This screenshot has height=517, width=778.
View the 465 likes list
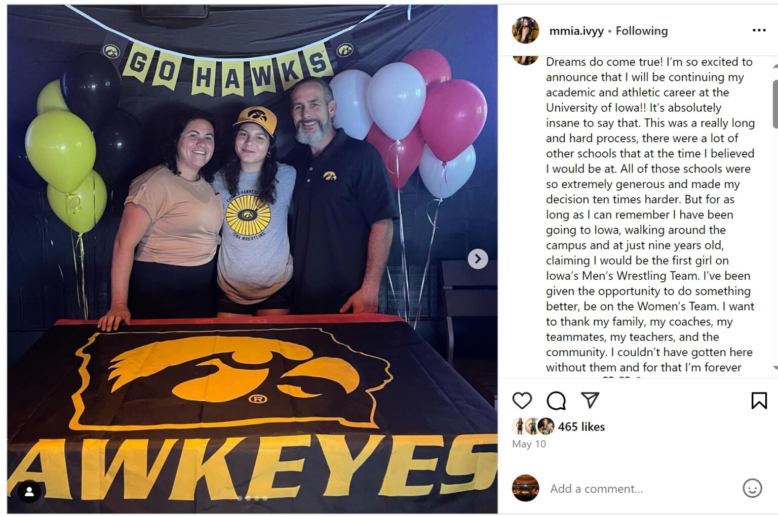(x=581, y=427)
